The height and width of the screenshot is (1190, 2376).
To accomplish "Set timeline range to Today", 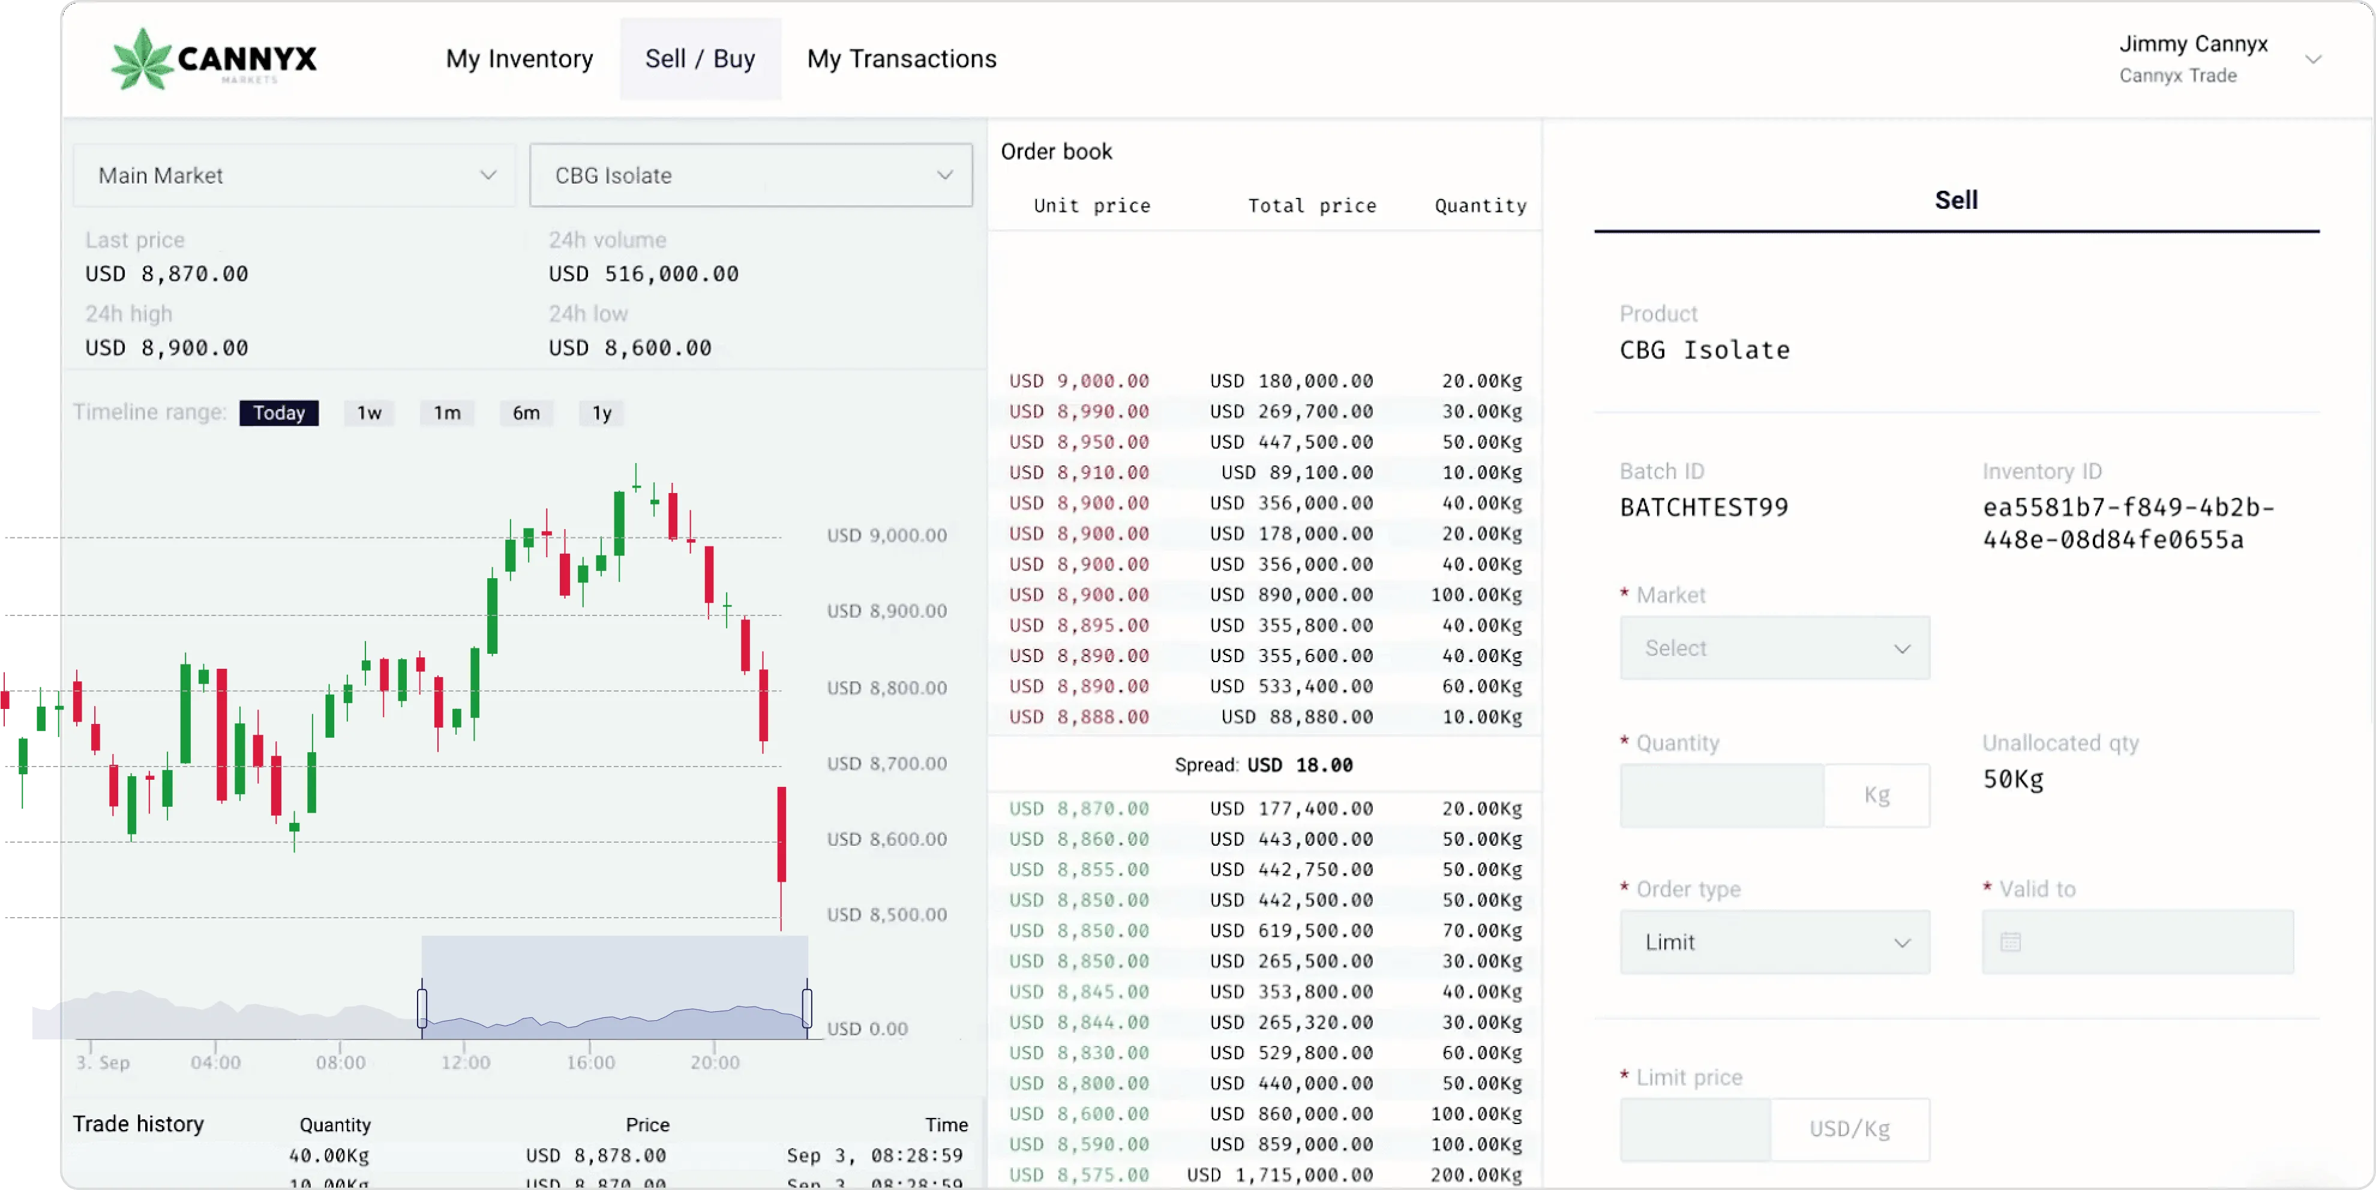I will [x=278, y=413].
